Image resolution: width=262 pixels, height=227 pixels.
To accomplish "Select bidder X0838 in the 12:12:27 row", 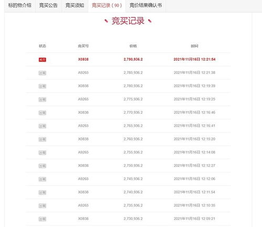I will coord(83,166).
